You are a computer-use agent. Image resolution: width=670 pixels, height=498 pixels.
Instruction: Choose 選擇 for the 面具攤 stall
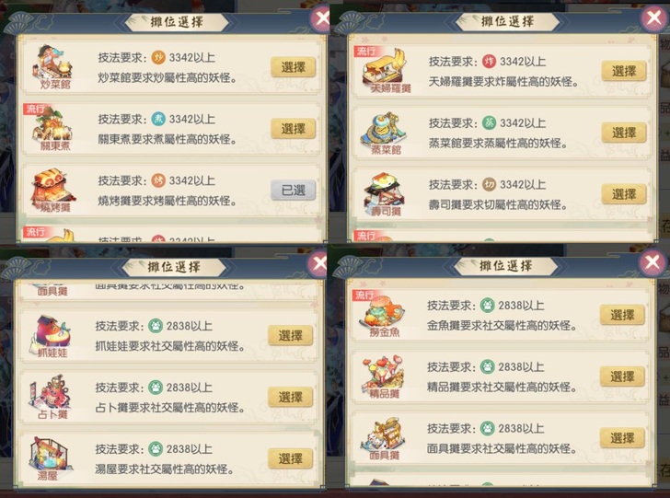pos(622,438)
